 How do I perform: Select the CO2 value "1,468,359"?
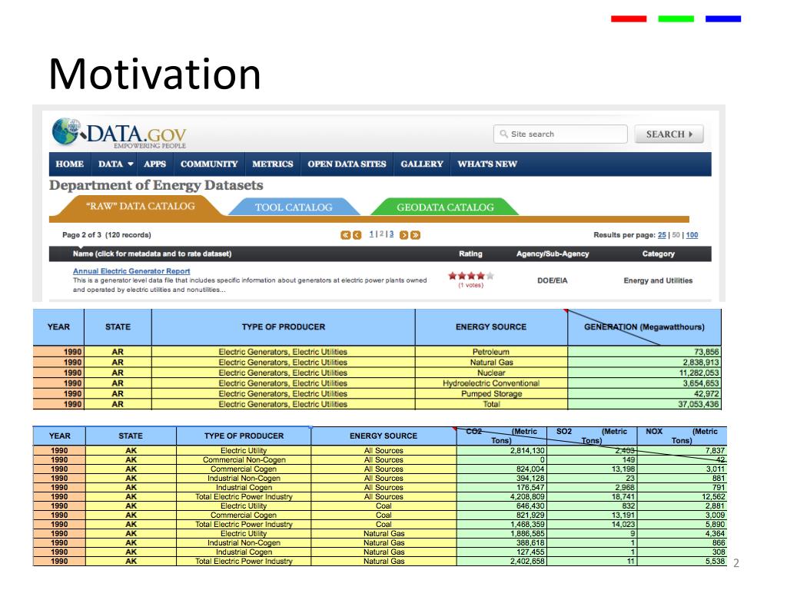(501, 524)
